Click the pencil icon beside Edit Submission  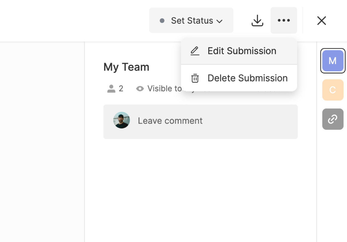[195, 51]
